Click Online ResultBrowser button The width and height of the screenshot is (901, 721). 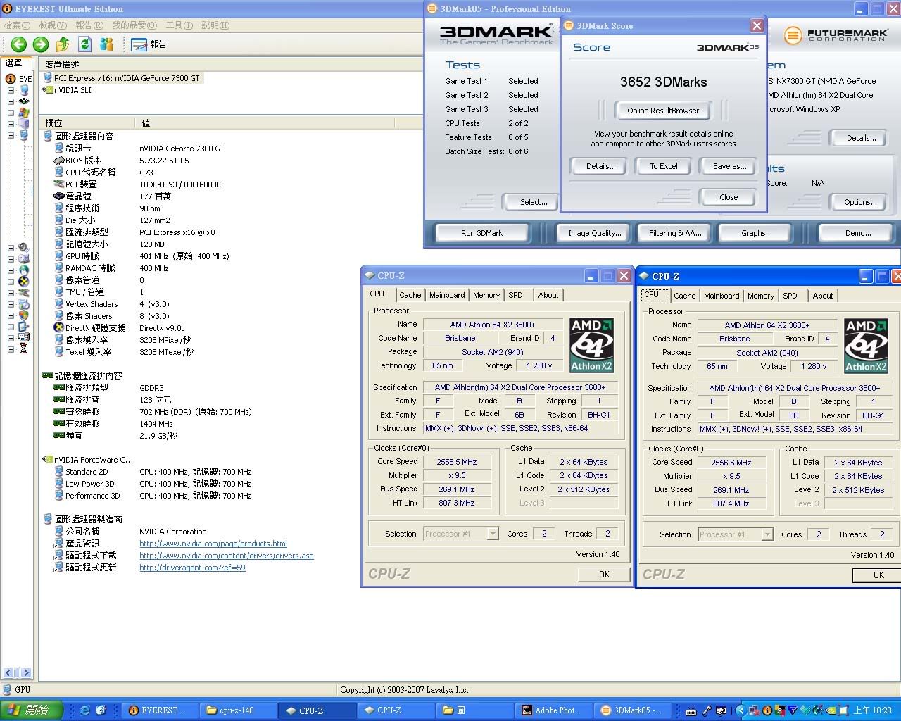pyautogui.click(x=663, y=111)
